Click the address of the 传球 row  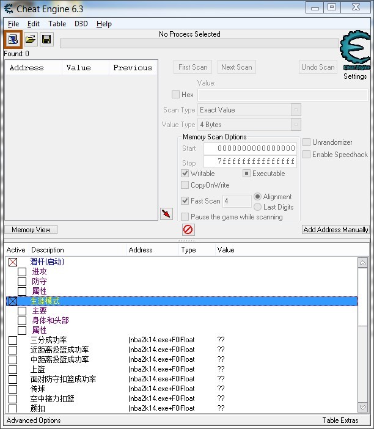[x=154, y=389]
